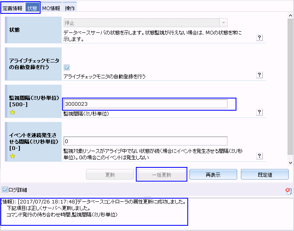Open help for アライブチェックモニタの自動登録
The width and height of the screenshot is (294, 231).
pyautogui.click(x=260, y=75)
